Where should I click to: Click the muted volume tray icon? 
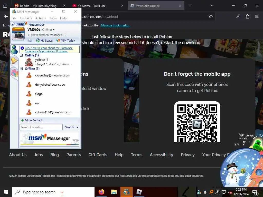[x=230, y=192]
